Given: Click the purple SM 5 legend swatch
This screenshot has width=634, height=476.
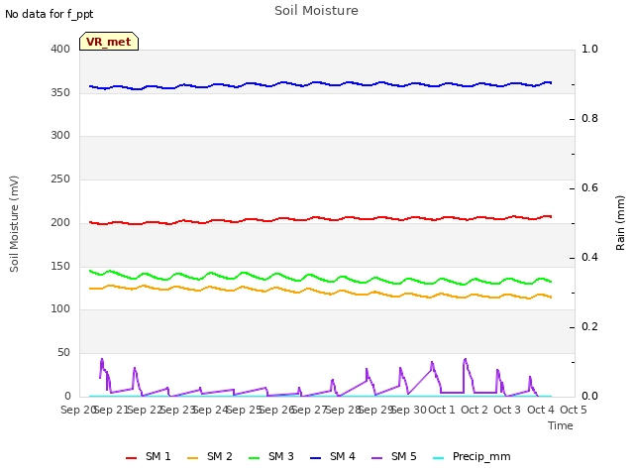Looking at the screenshot, I should (377, 458).
